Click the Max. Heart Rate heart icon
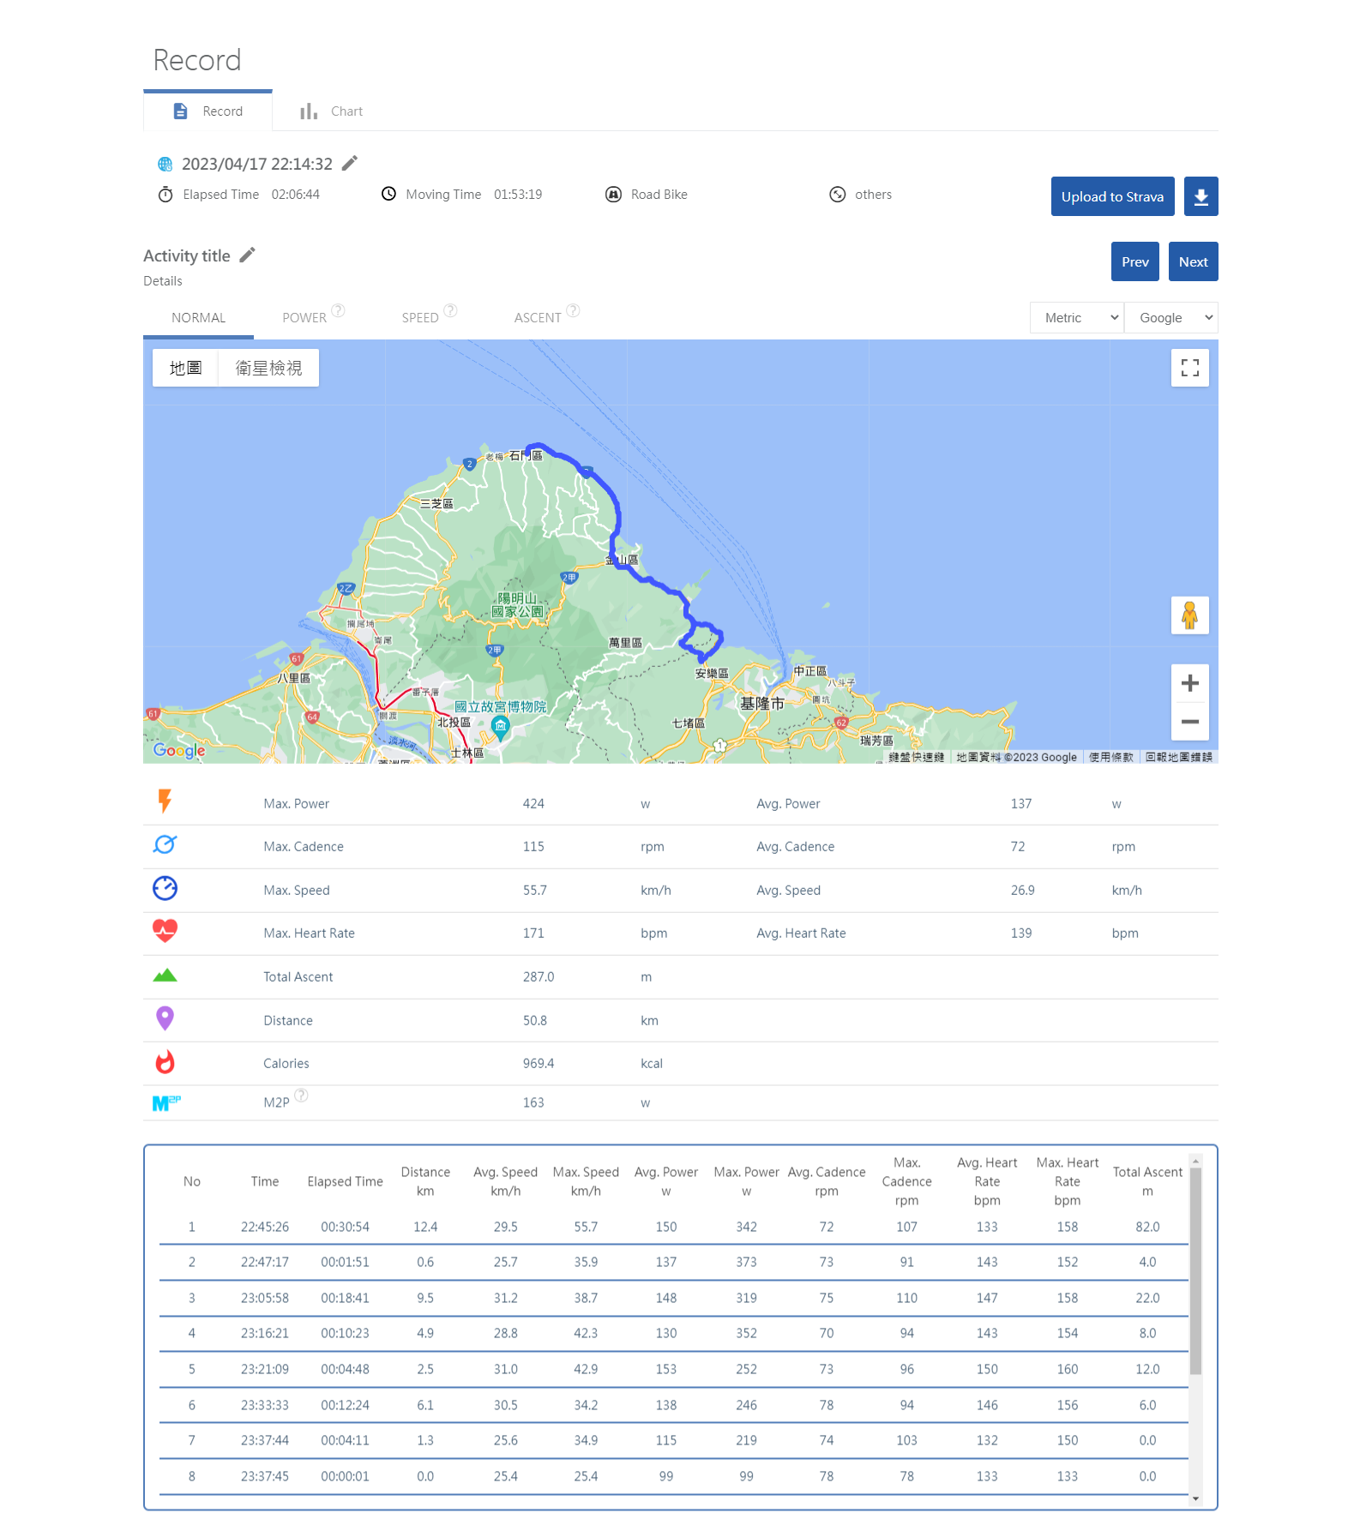The height and width of the screenshot is (1525, 1372). tap(165, 931)
